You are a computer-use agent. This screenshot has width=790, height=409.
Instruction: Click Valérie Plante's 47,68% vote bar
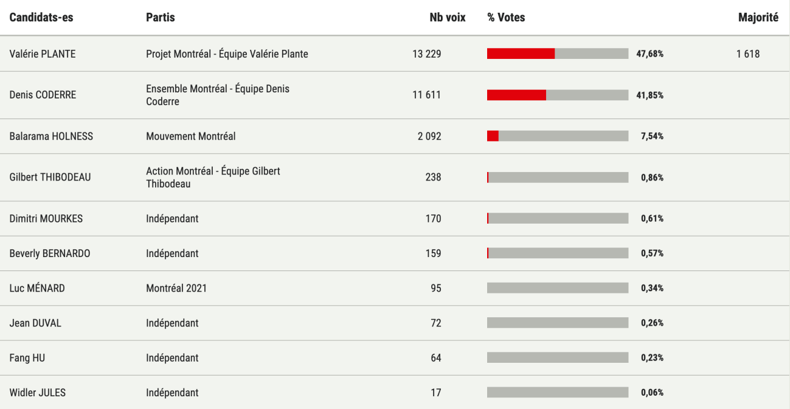[x=558, y=54]
